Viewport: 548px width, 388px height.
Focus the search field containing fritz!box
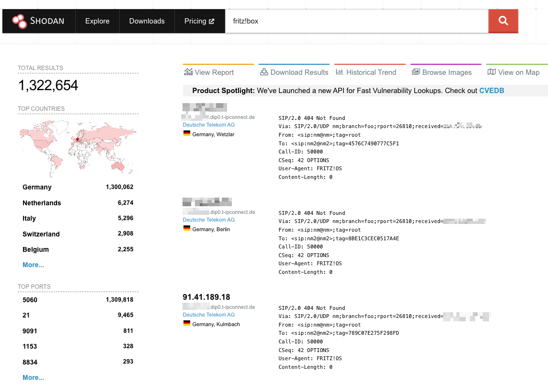coord(356,21)
